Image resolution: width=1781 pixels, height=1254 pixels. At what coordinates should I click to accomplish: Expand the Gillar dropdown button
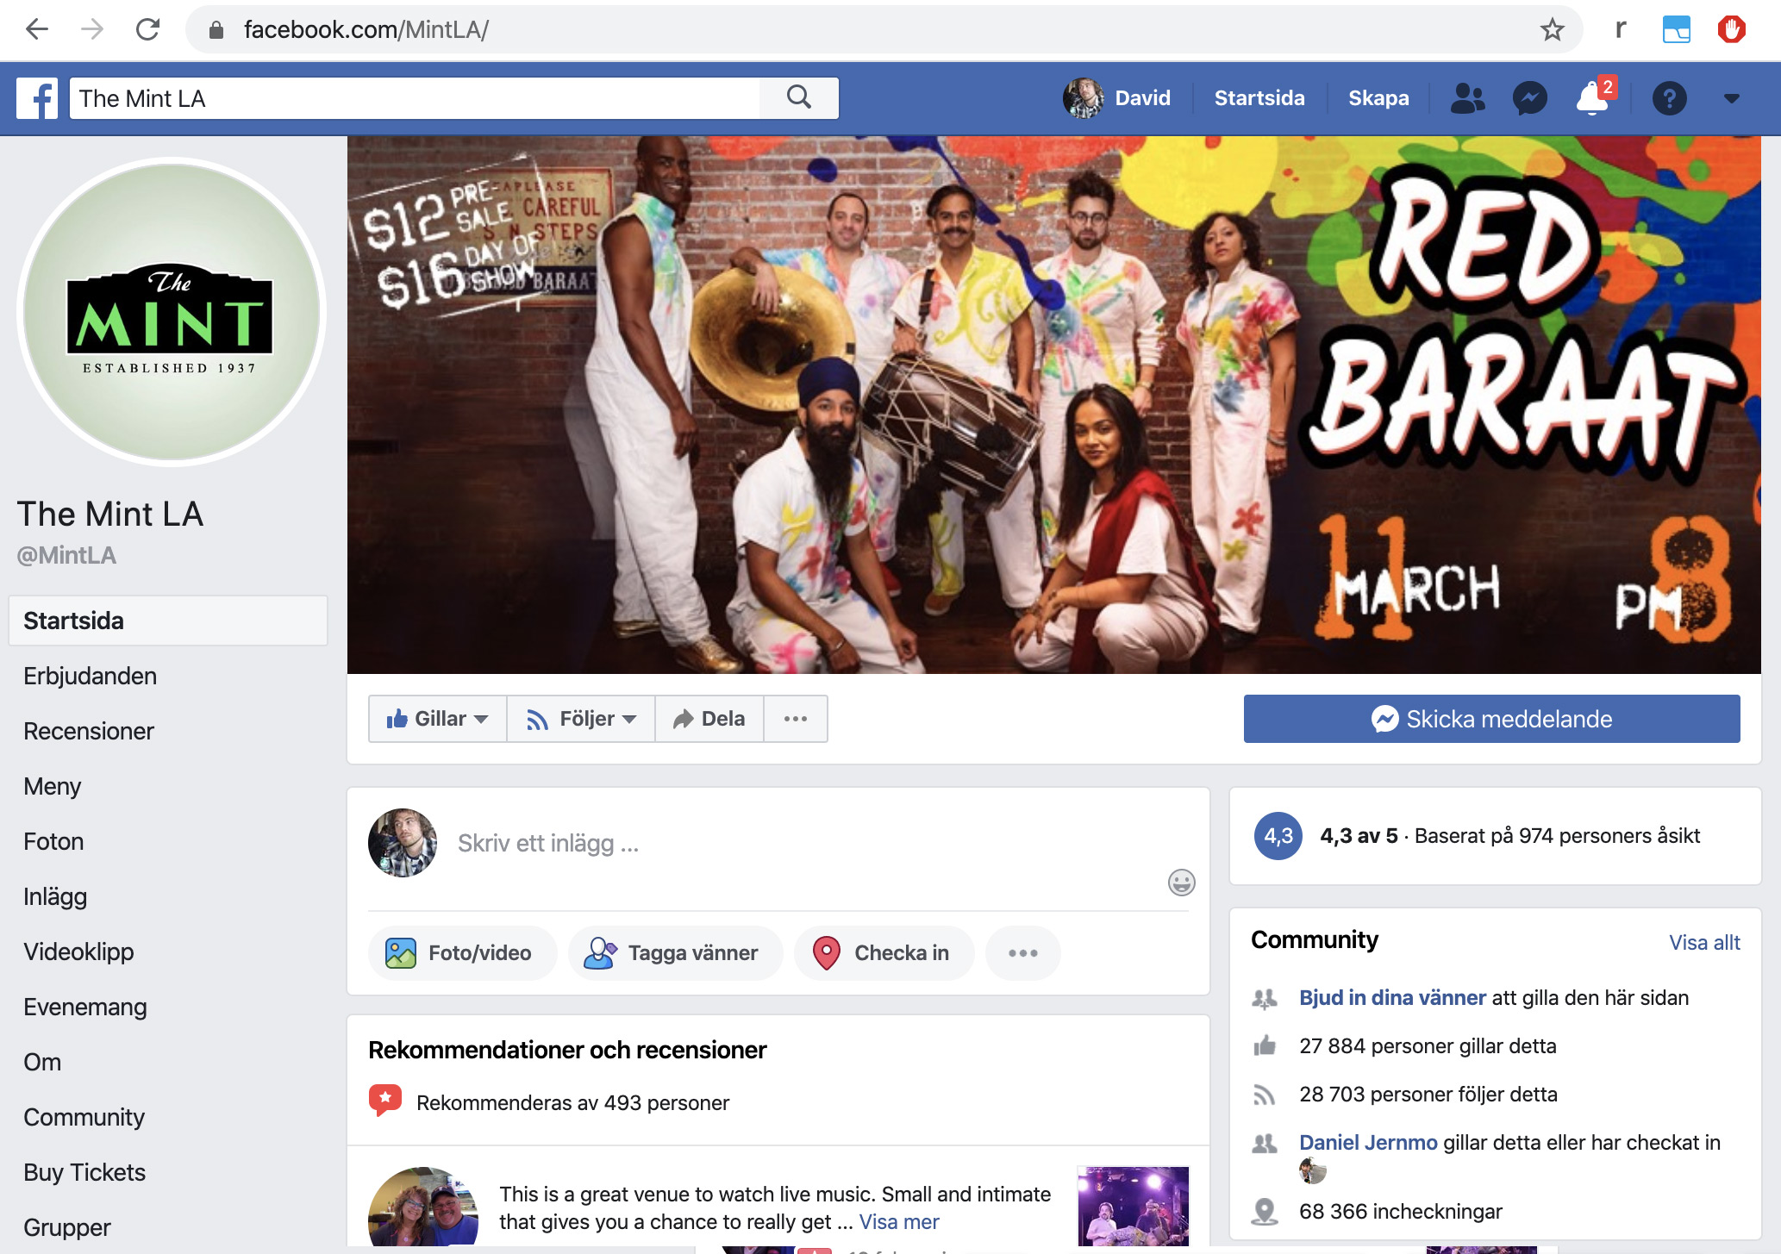pos(438,719)
